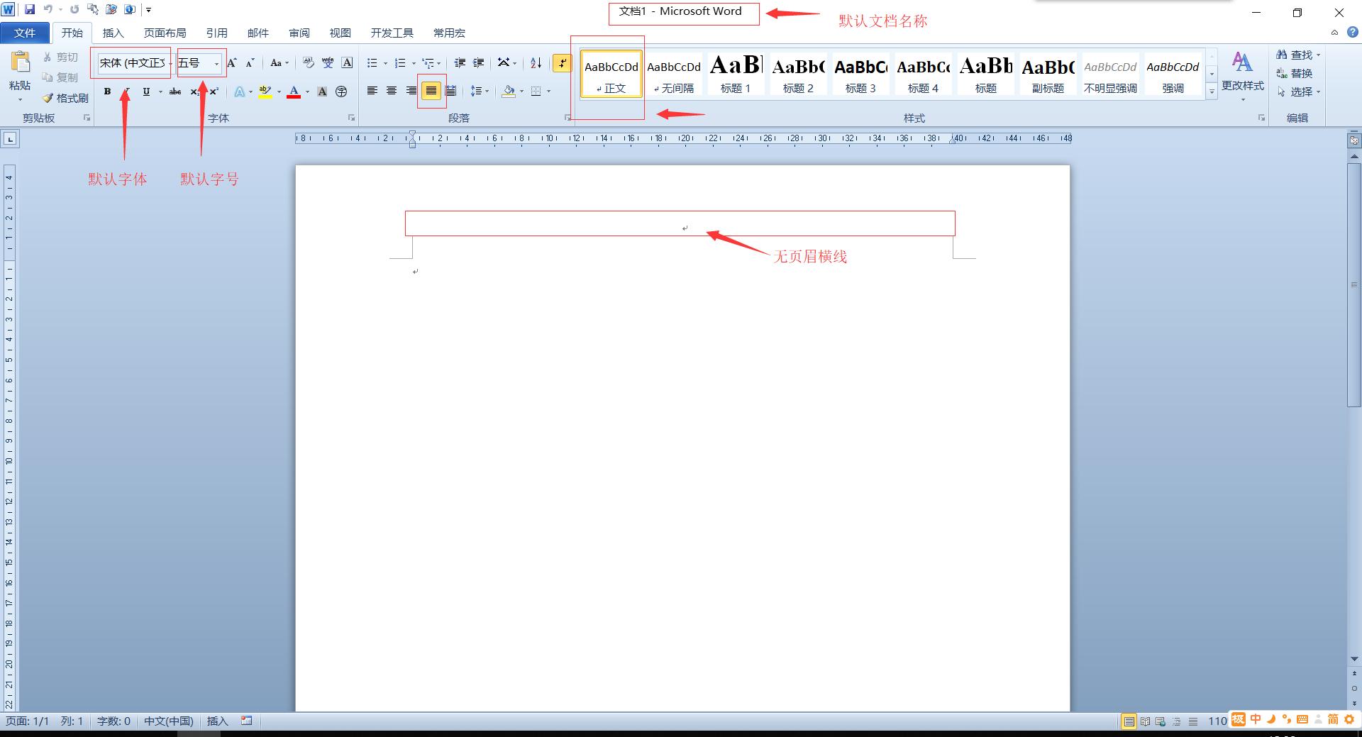
Task: Open the font size dropdown (五号)
Action: click(x=216, y=63)
